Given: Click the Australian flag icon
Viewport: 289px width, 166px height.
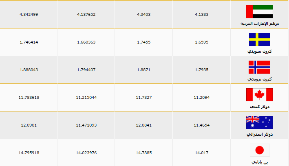Looking at the screenshot, I should click(x=259, y=122).
